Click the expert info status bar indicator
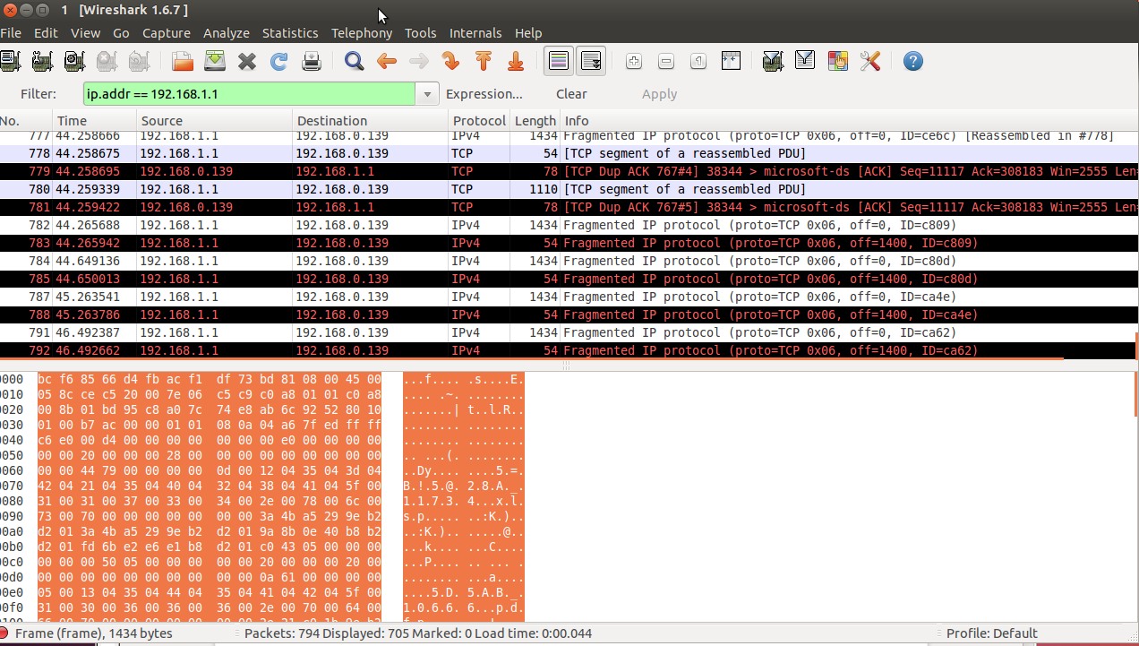Screen dimensions: 1139x646 point(4,633)
